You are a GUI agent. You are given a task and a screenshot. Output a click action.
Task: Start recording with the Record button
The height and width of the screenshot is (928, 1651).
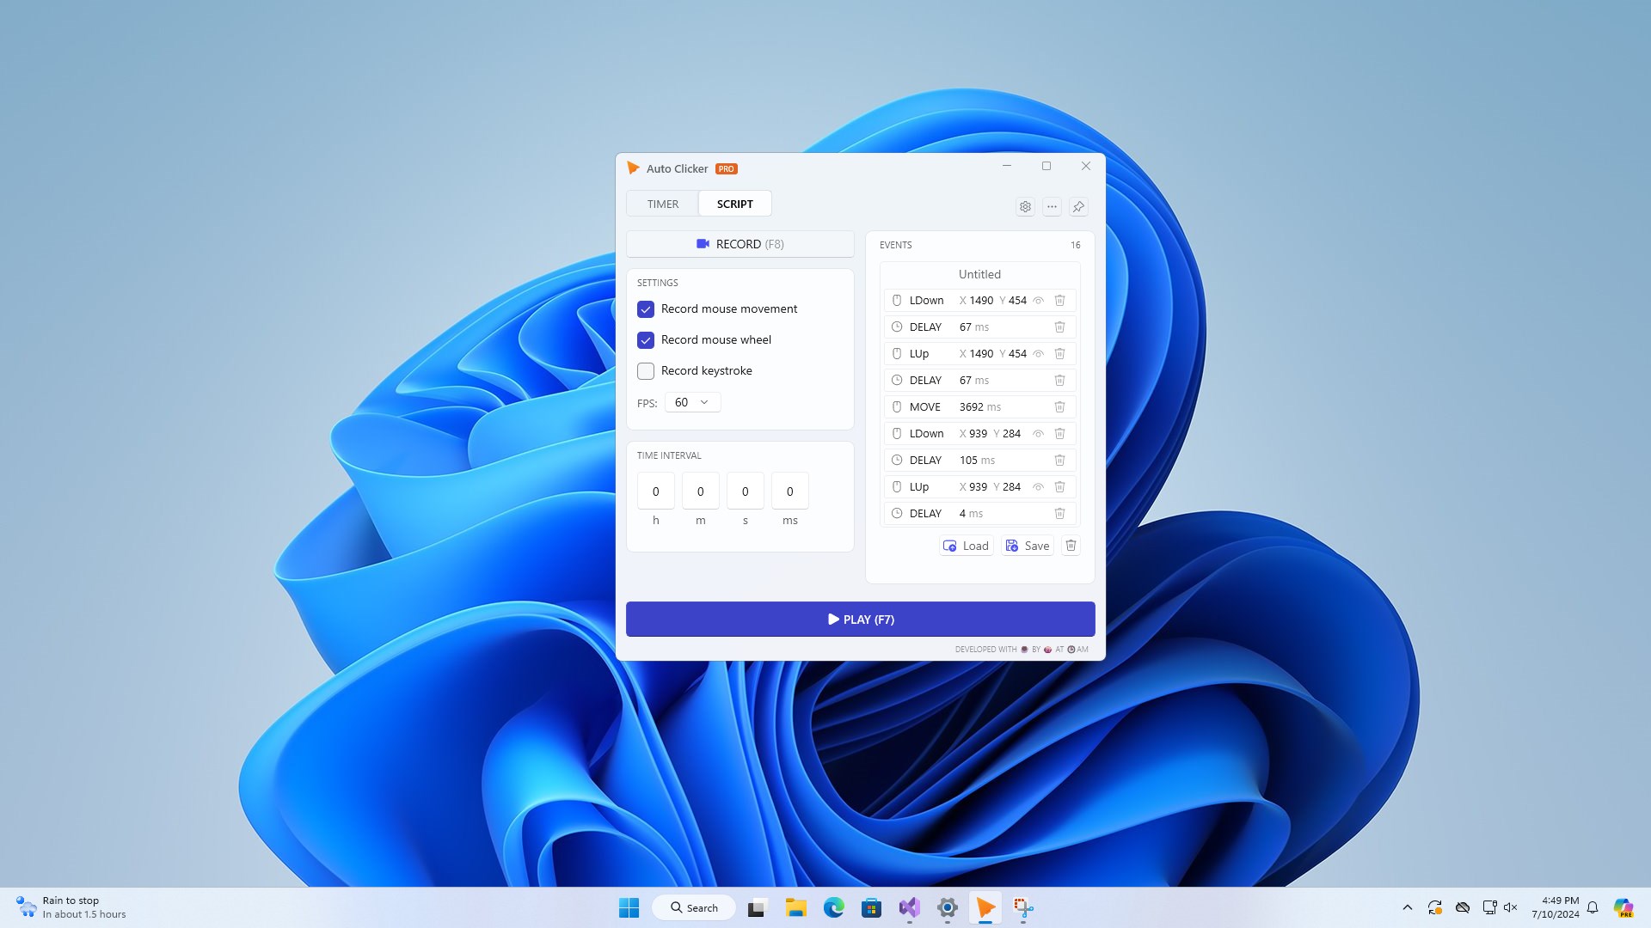coord(740,244)
